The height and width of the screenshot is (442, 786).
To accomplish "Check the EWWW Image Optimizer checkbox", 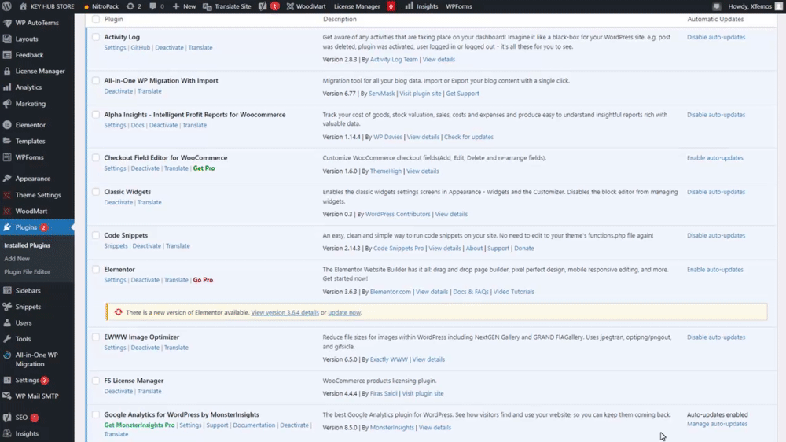I will pyautogui.click(x=96, y=337).
